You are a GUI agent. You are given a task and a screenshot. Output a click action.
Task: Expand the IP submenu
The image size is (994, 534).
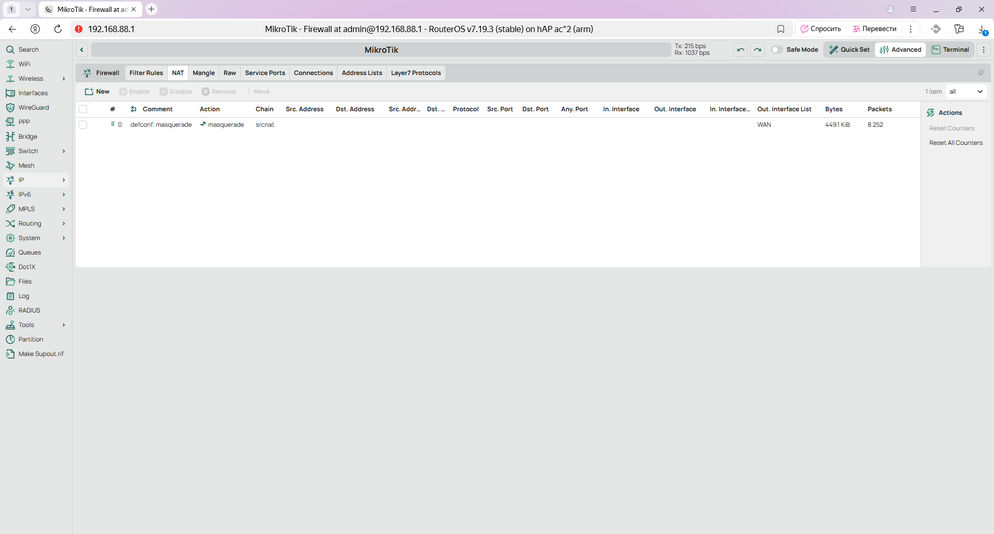tap(64, 180)
